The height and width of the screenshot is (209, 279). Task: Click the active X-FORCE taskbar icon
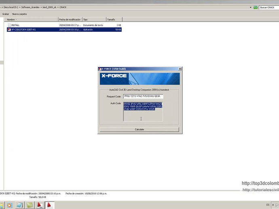(49, 205)
